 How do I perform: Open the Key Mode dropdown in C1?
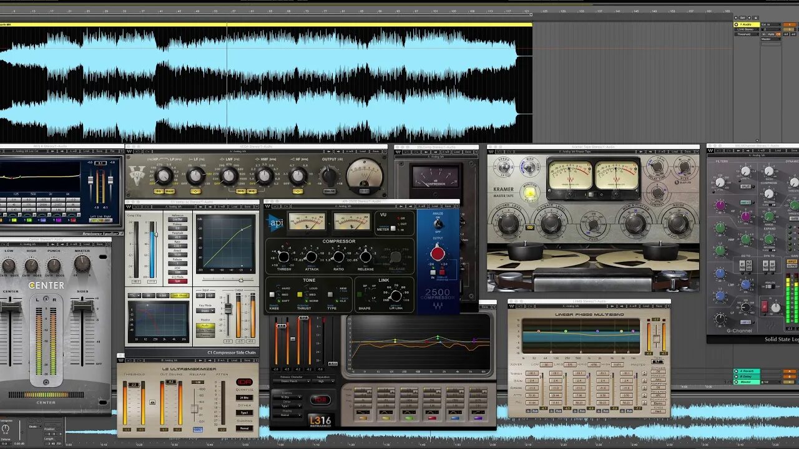tap(205, 311)
